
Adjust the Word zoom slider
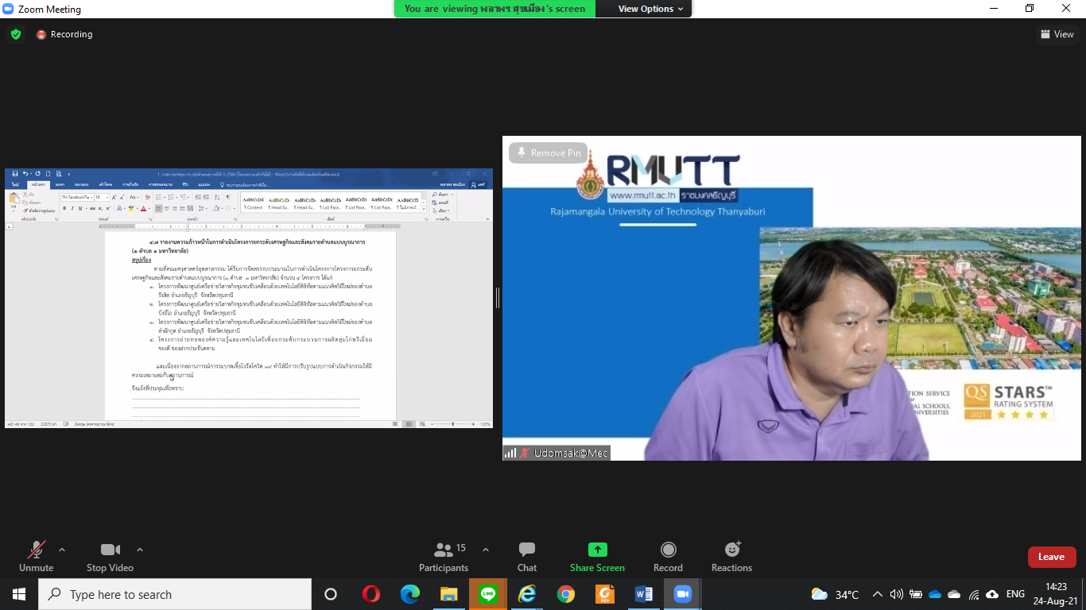[453, 424]
